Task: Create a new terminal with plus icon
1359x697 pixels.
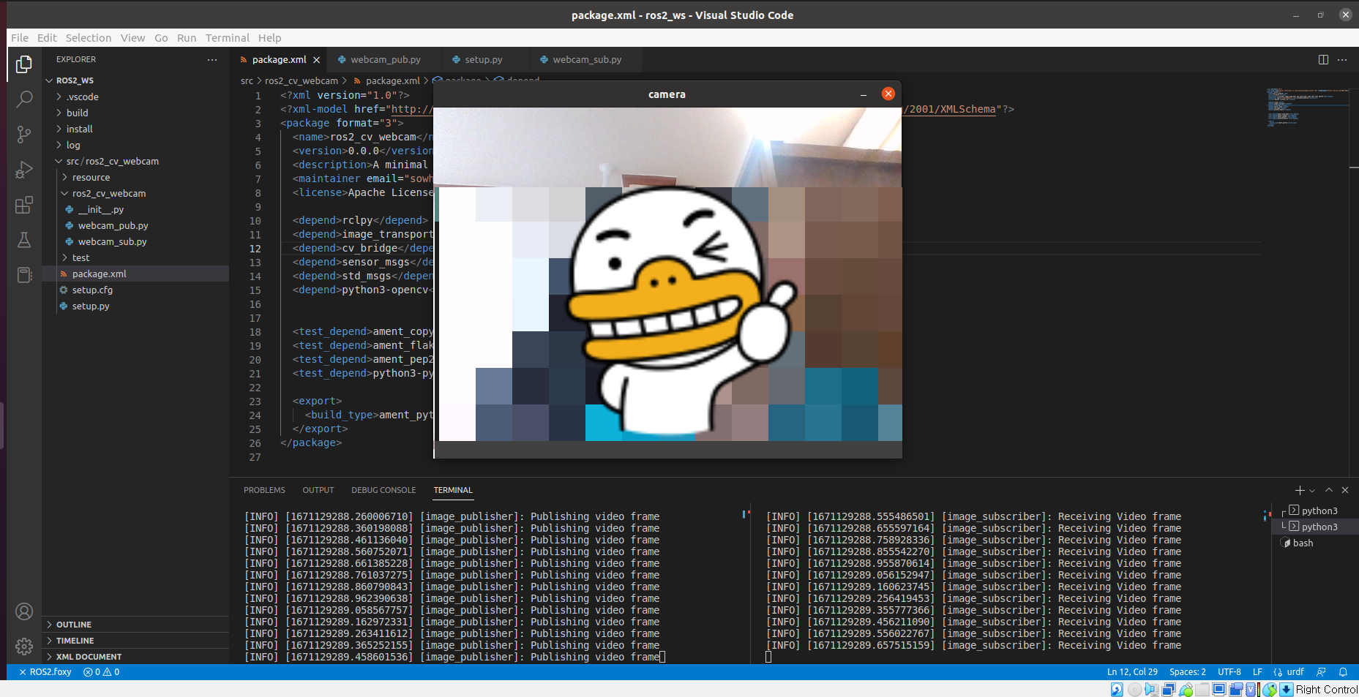Action: [1299, 490]
